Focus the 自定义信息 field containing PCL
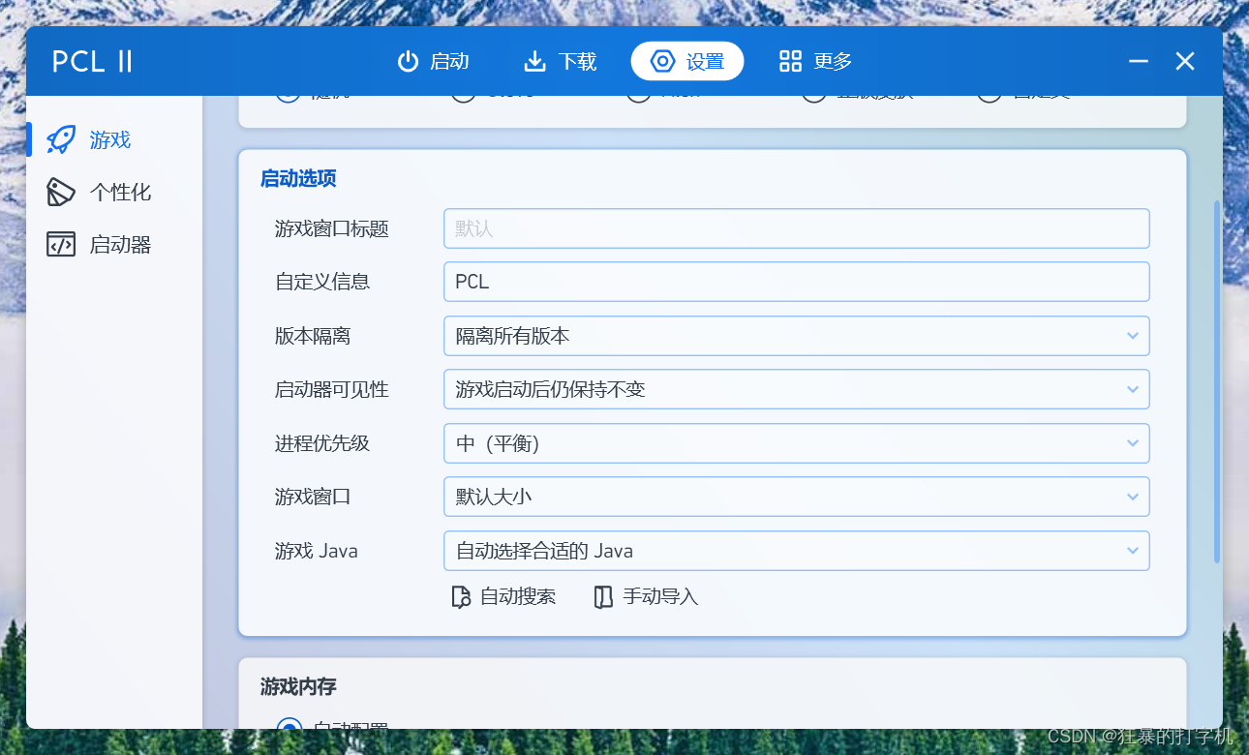The width and height of the screenshot is (1249, 755). (x=797, y=282)
